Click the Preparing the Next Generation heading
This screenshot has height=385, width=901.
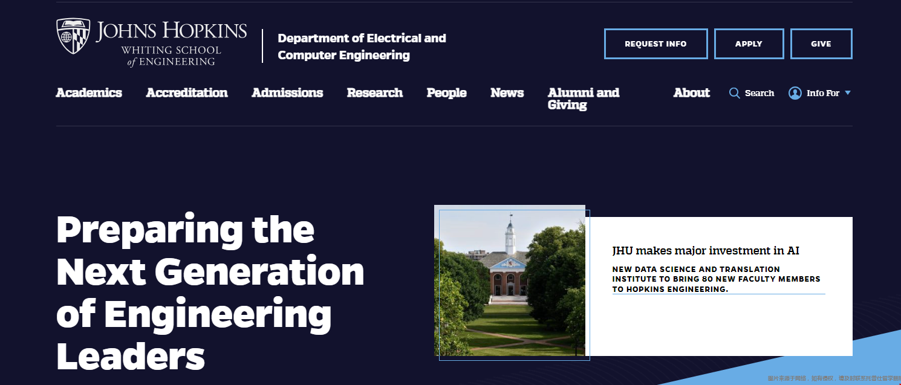[210, 293]
